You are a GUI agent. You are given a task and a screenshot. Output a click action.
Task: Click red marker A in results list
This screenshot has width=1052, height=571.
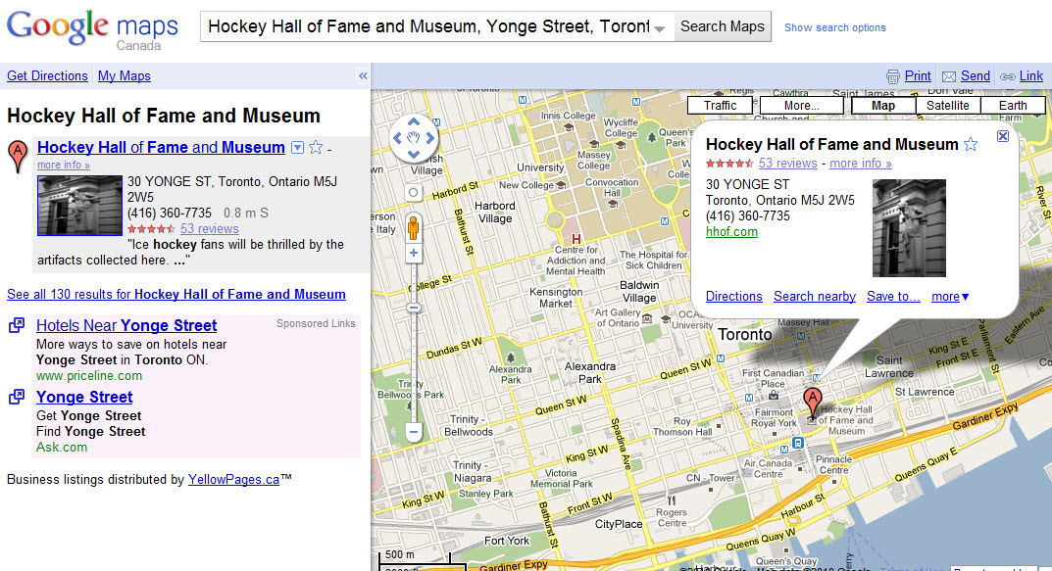[x=18, y=156]
